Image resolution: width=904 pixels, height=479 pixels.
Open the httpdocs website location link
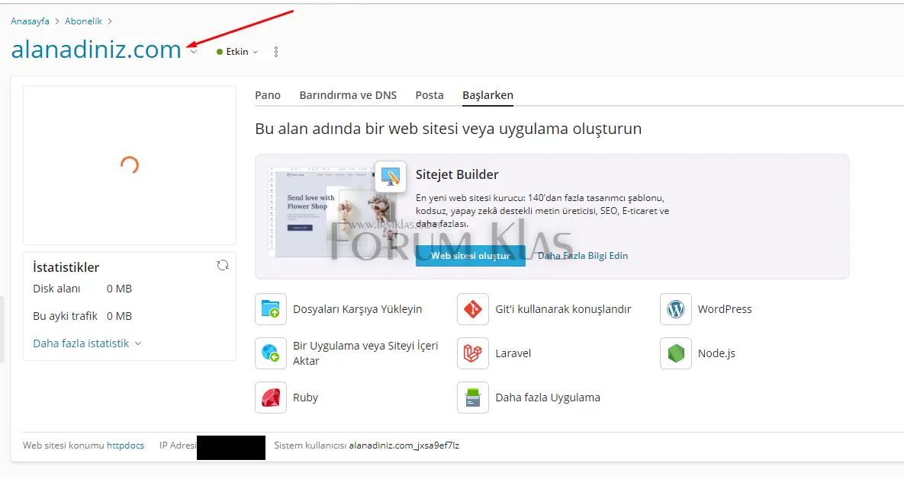[x=125, y=445]
